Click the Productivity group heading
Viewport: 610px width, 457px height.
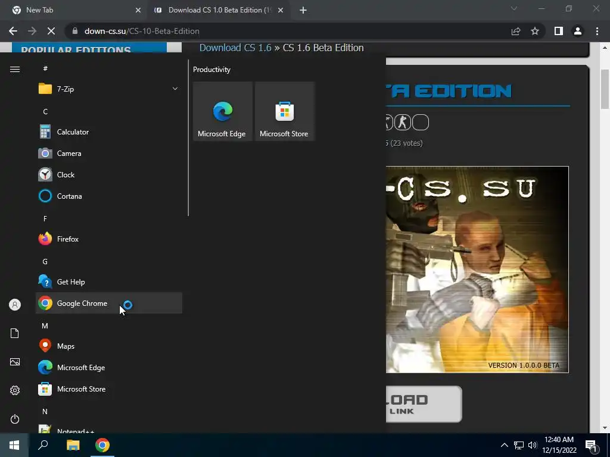tap(211, 70)
